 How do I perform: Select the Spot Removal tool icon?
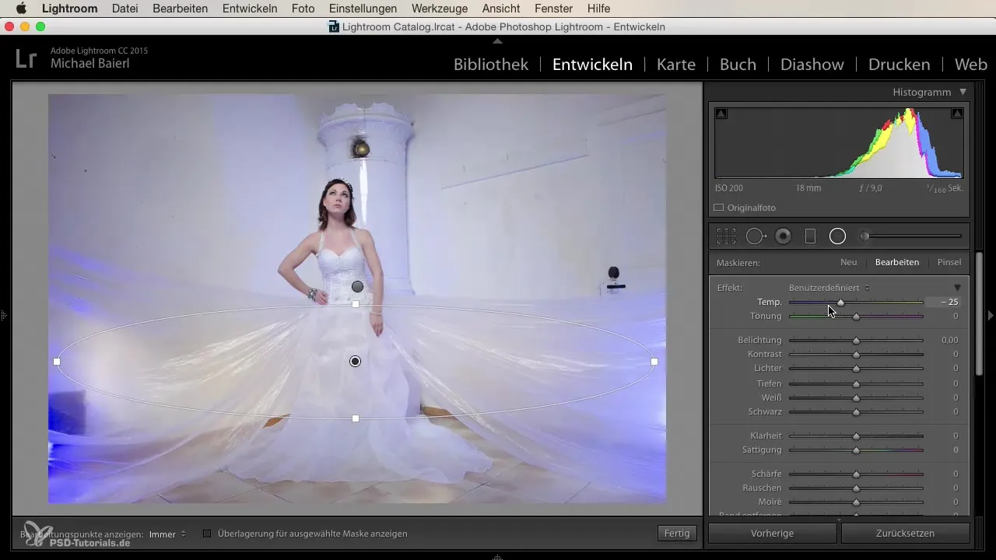click(x=756, y=236)
